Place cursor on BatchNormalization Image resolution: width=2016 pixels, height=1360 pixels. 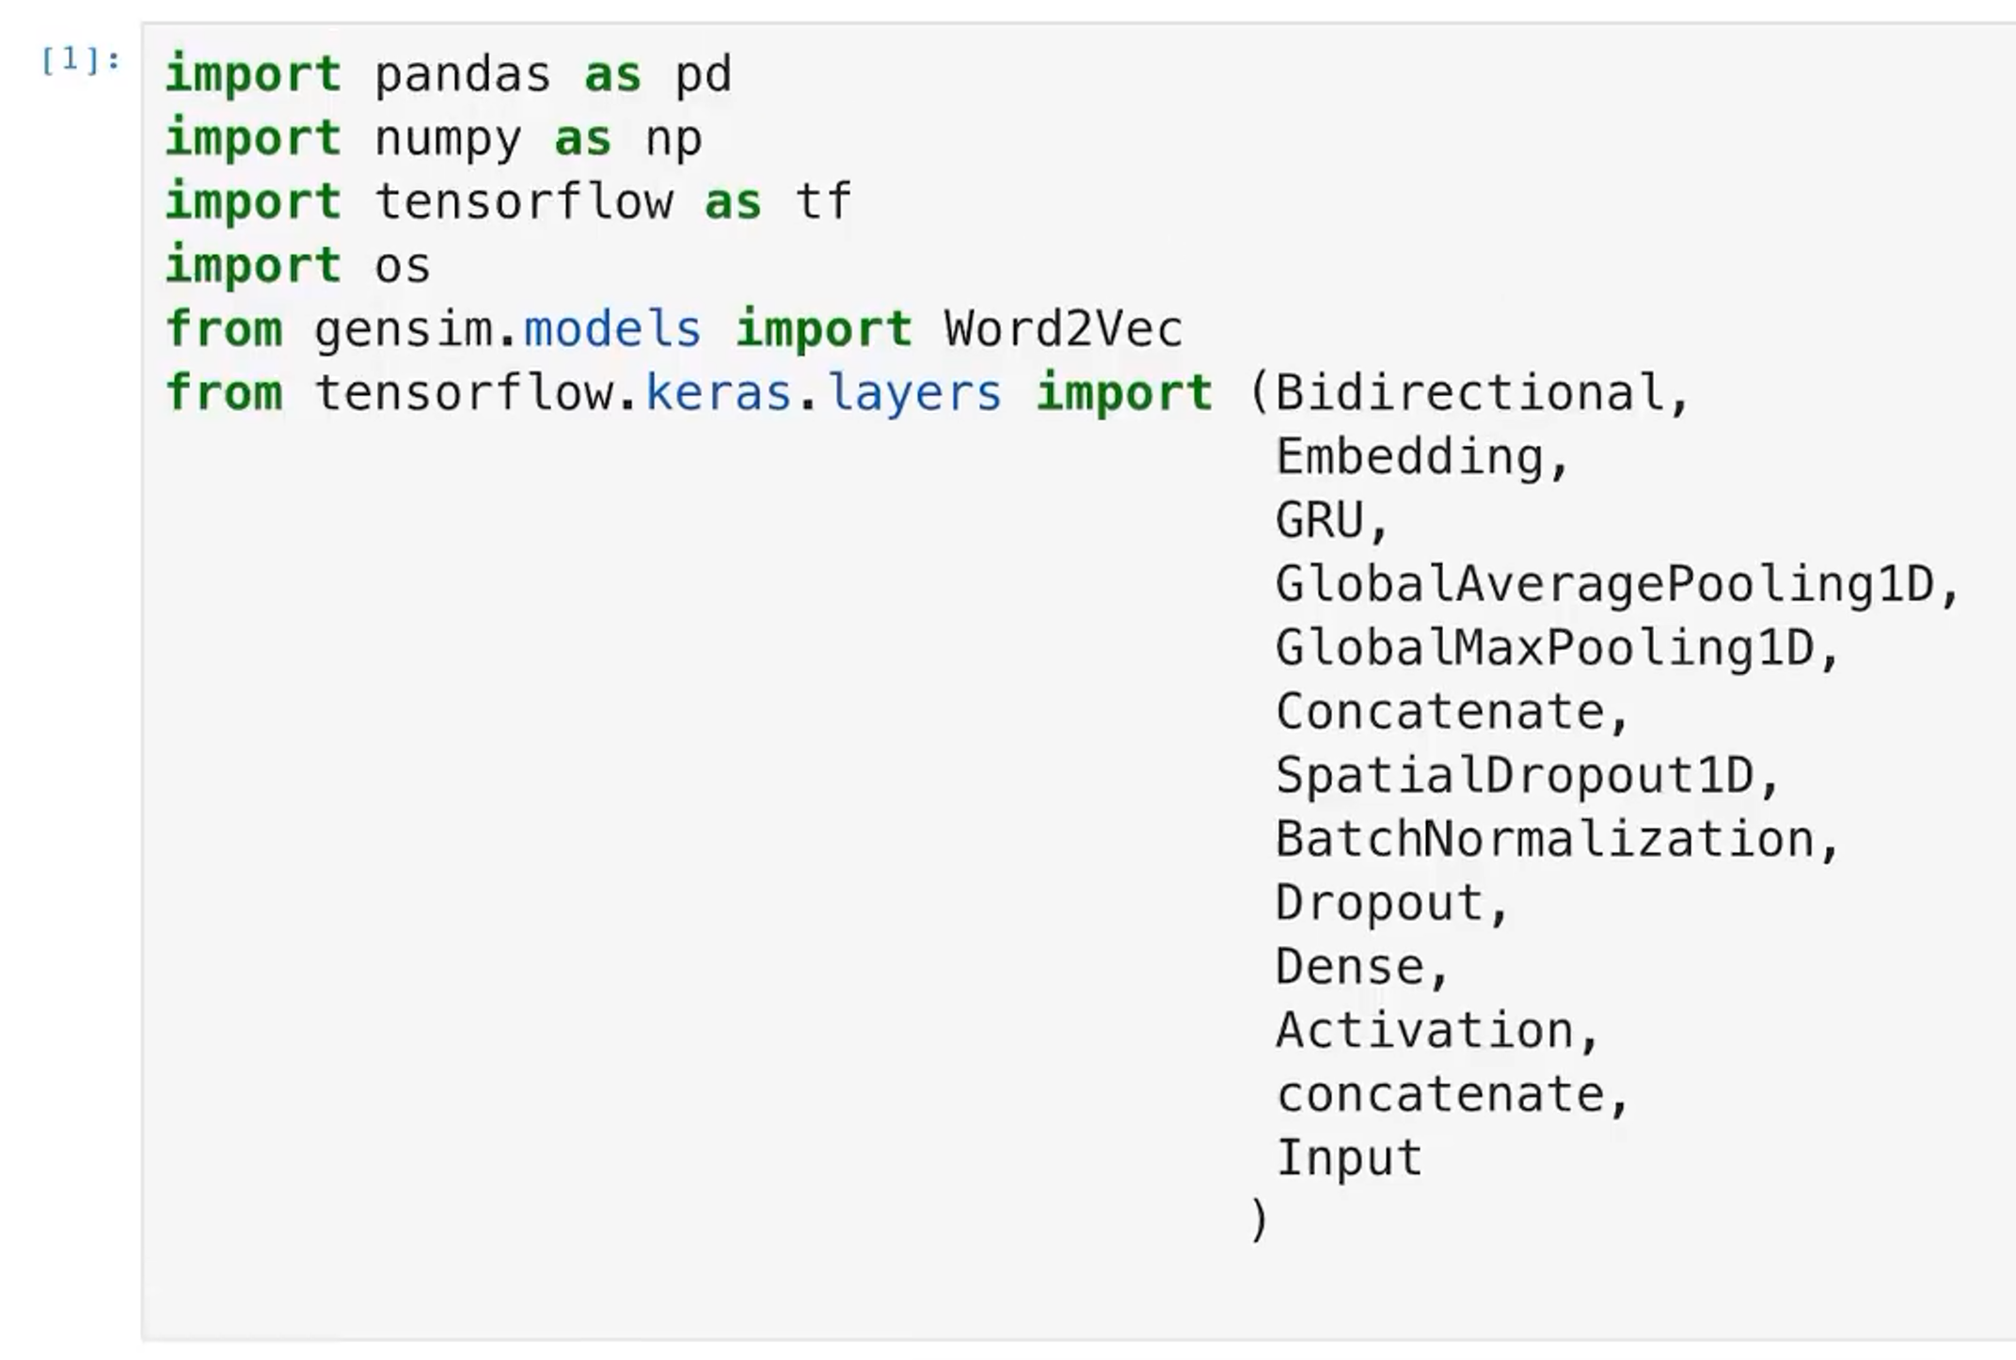click(x=1544, y=839)
